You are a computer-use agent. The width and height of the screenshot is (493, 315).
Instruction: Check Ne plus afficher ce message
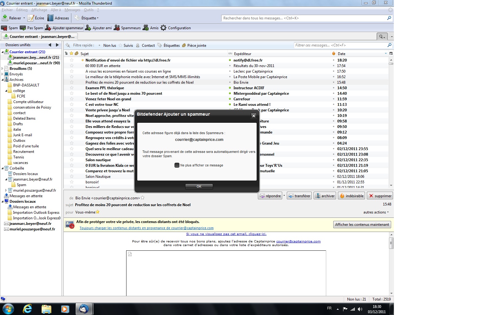177,165
